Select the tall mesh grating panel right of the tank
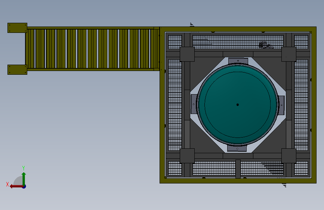The height and width of the screenshot is (210, 324). pyautogui.click(x=301, y=105)
